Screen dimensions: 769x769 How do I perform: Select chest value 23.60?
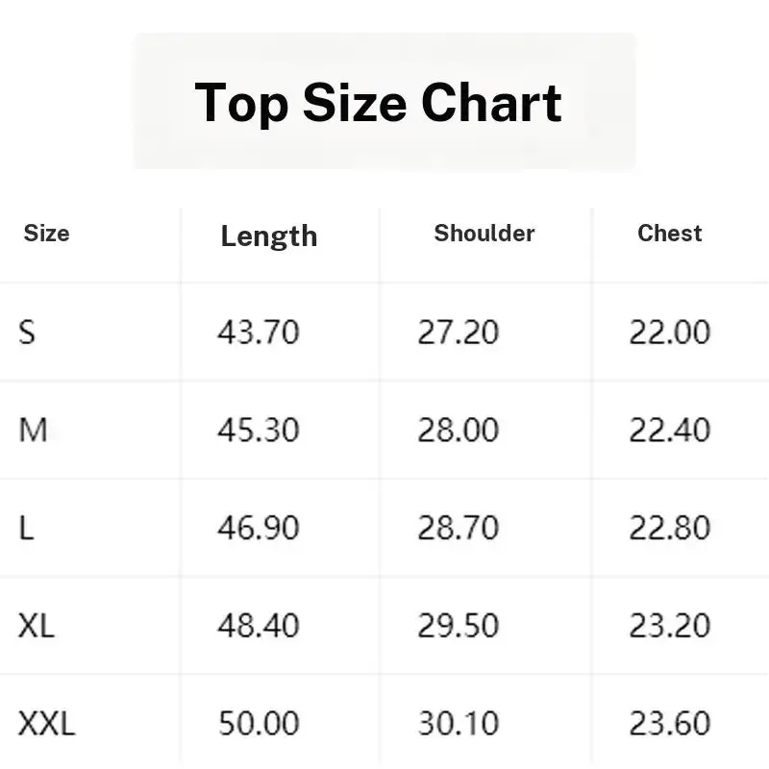pyautogui.click(x=670, y=724)
